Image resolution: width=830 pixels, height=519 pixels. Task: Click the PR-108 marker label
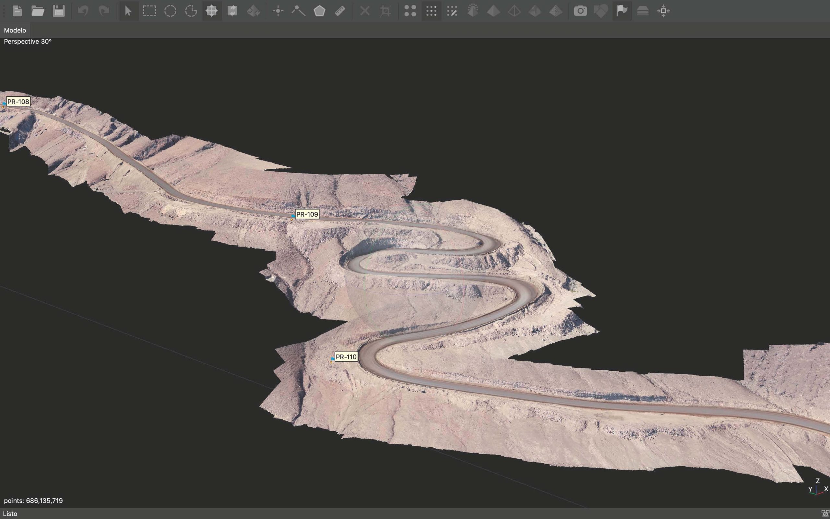pos(18,102)
